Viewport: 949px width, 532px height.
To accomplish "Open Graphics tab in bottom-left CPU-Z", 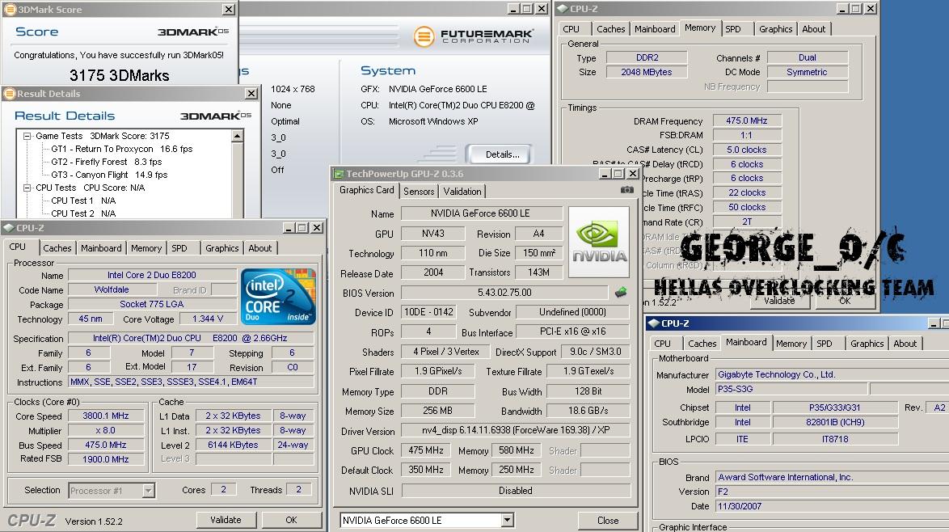I will tap(222, 248).
